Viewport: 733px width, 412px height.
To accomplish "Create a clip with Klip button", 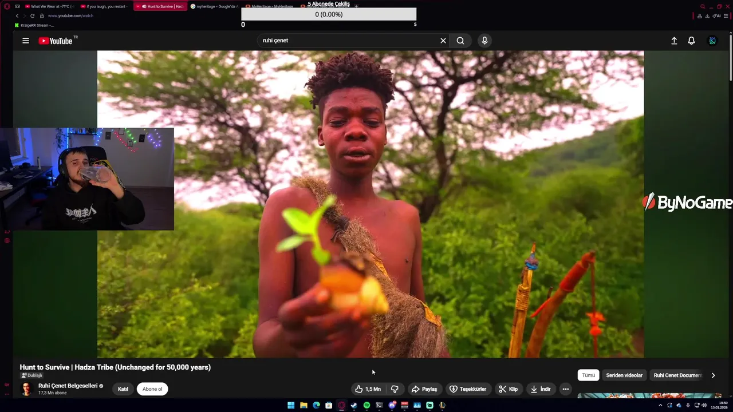I will (x=508, y=389).
